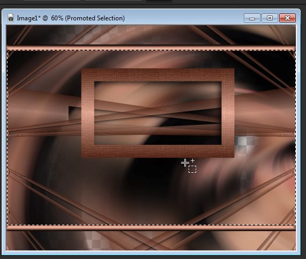306x259 pixels.
Task: Click inside the picture within the copper frame
Action: (x=158, y=113)
